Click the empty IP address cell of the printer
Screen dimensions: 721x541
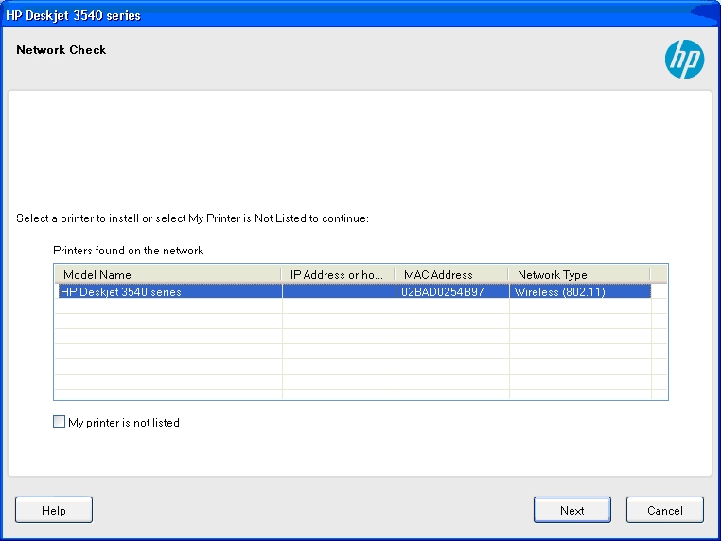pos(339,292)
